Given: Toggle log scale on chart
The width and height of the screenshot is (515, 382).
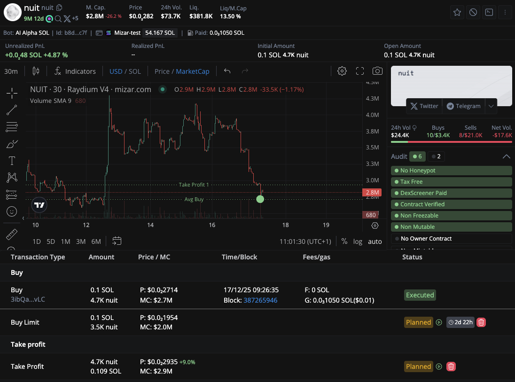Looking at the screenshot, I should 358,241.
